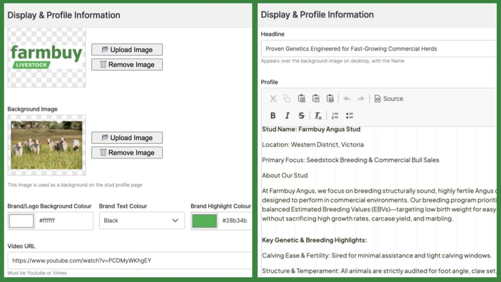Click 'Calving Ease & Fertility' line
Viewport: 501px width, 282px height.
tap(377, 255)
